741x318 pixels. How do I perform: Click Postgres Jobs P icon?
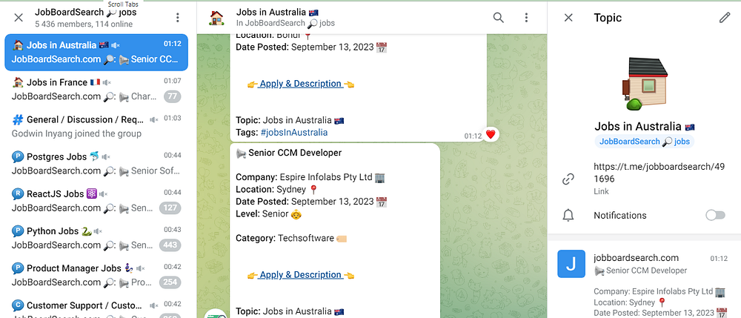18,157
